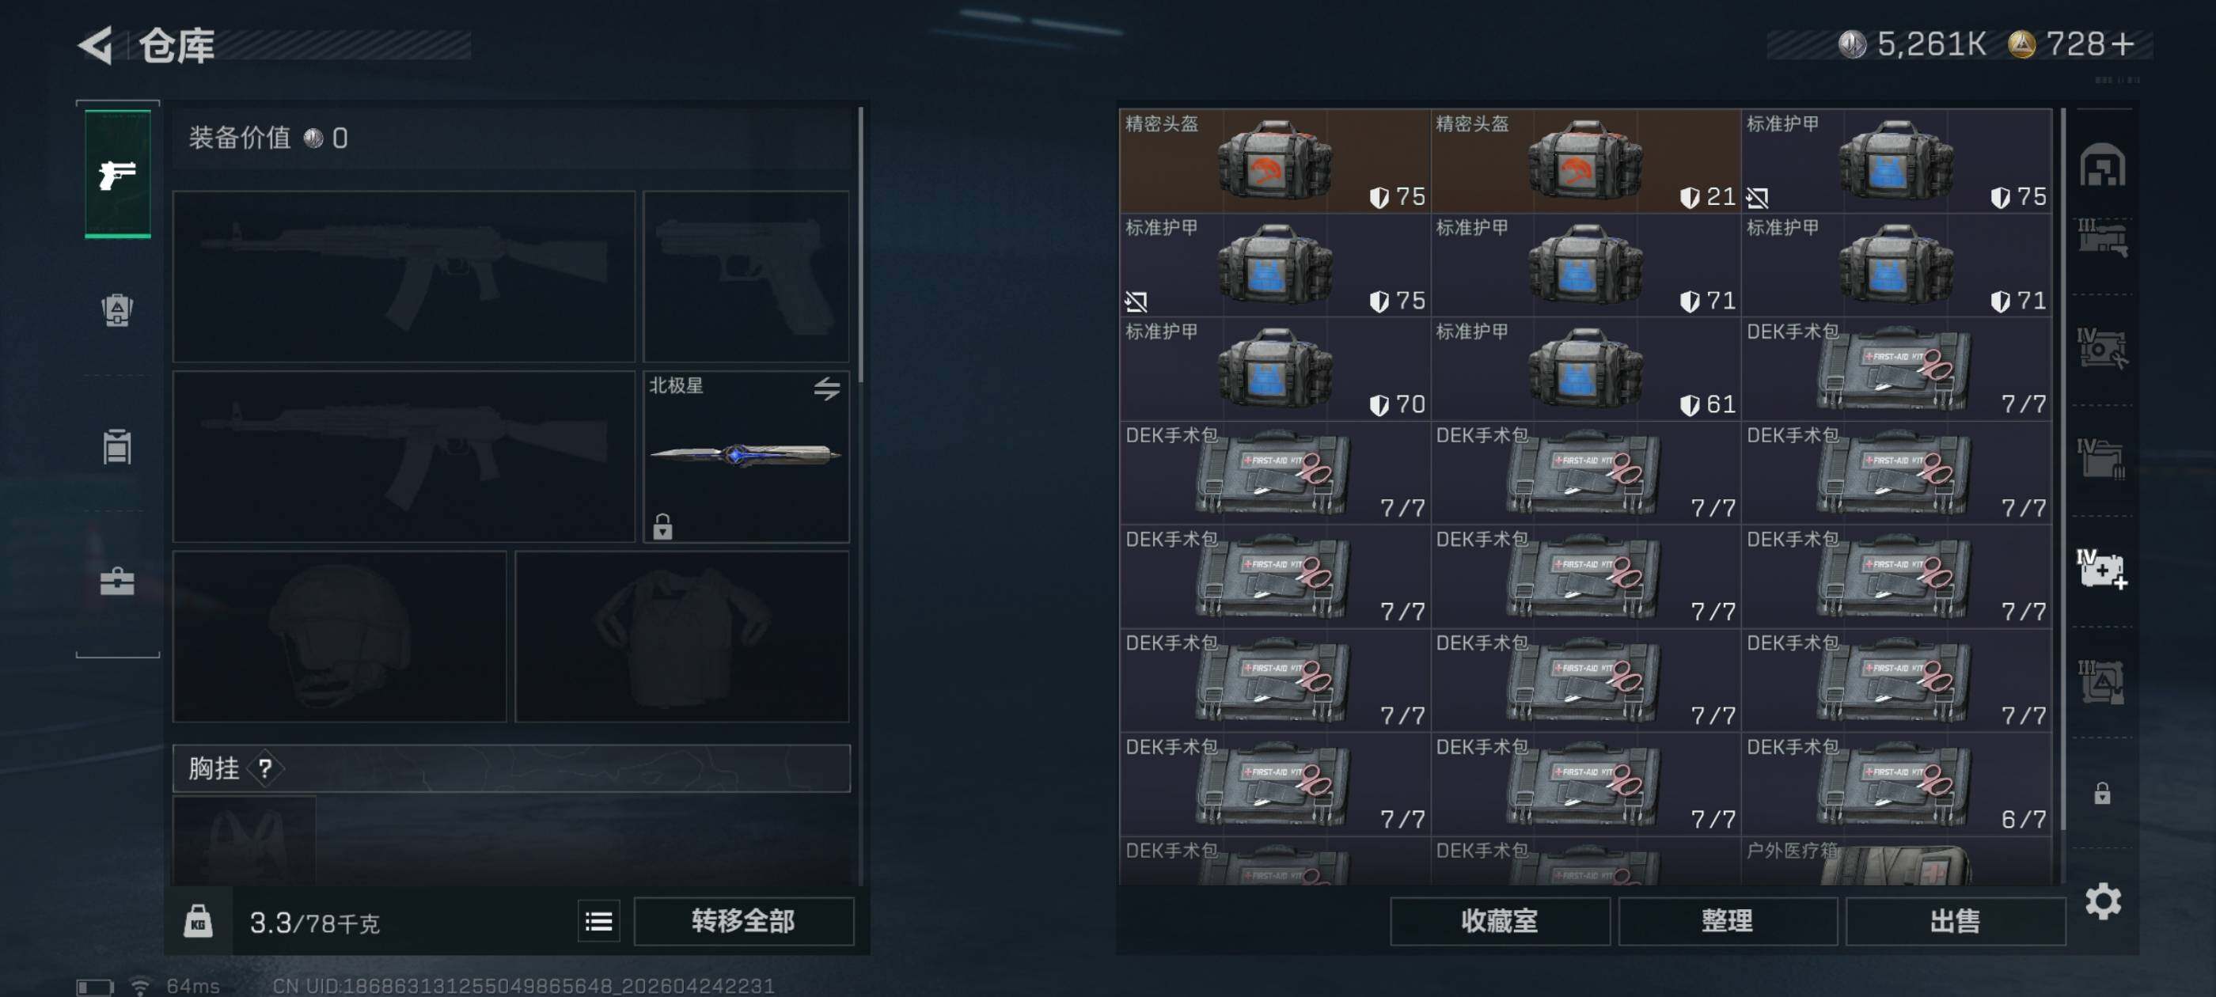The height and width of the screenshot is (997, 2216).
Task: Open the item list view icon beside 转移全部
Action: 599,921
